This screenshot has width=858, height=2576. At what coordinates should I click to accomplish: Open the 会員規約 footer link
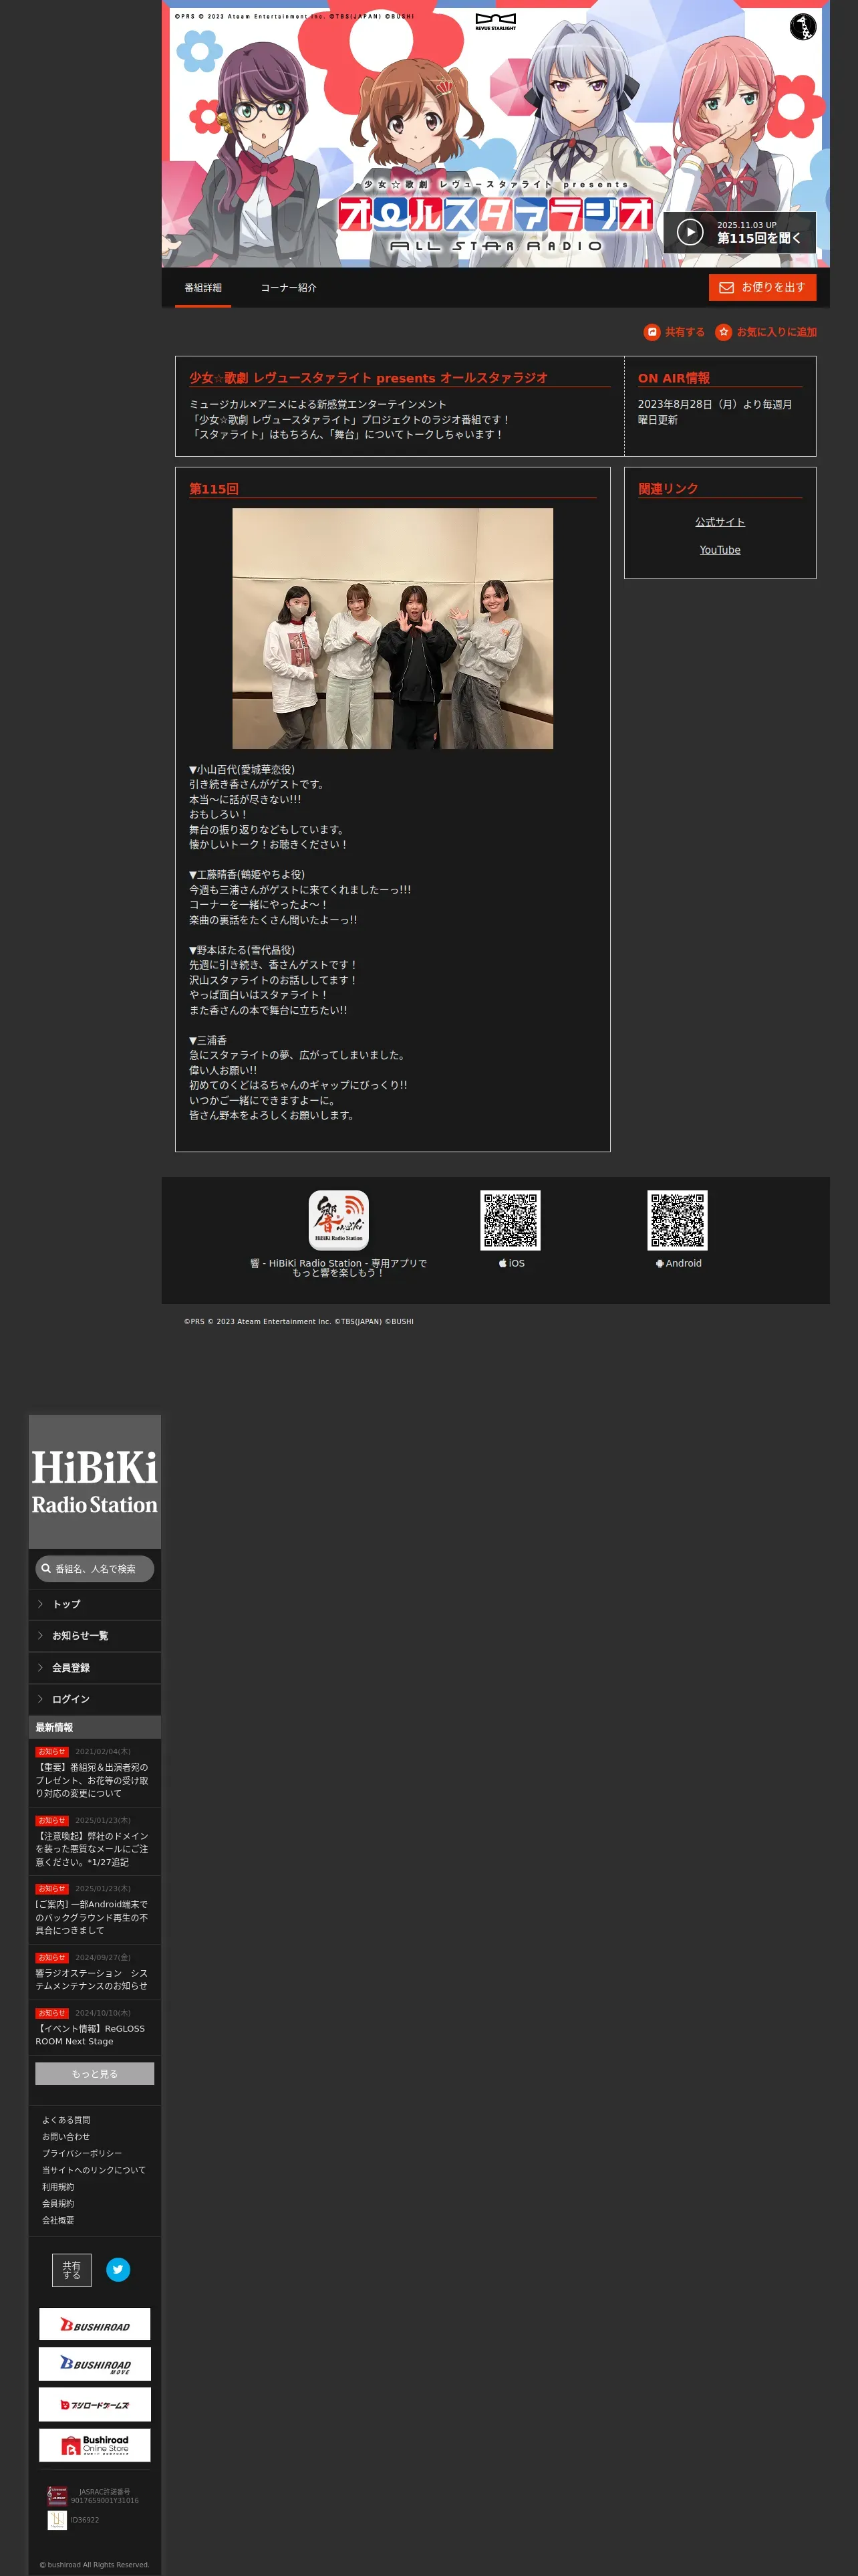pos(58,2204)
